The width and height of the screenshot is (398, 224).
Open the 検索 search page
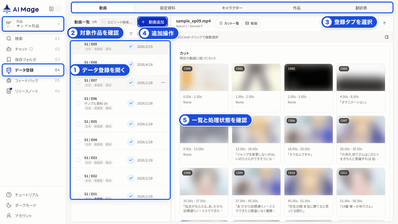click(x=33, y=38)
